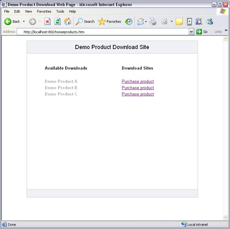Expand the Links toolbar chevron
The height and width of the screenshot is (229, 230).
[226, 31]
